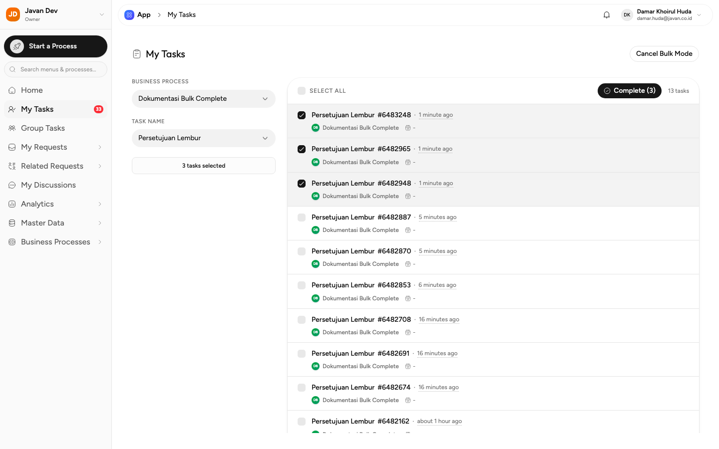Click Persetujuan Lembur #6482162 task title
Image resolution: width=719 pixels, height=449 pixels.
coord(360,422)
